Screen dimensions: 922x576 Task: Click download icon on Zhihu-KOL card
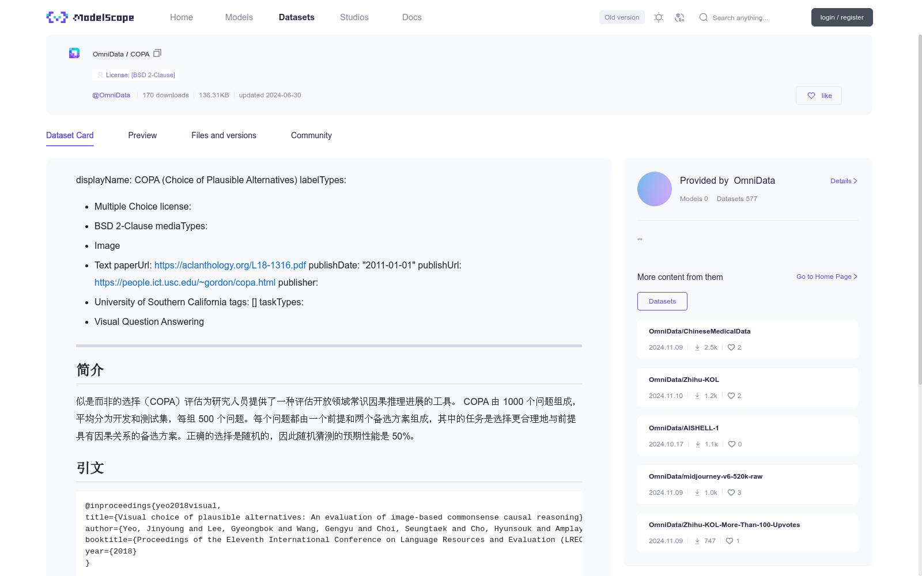click(697, 396)
